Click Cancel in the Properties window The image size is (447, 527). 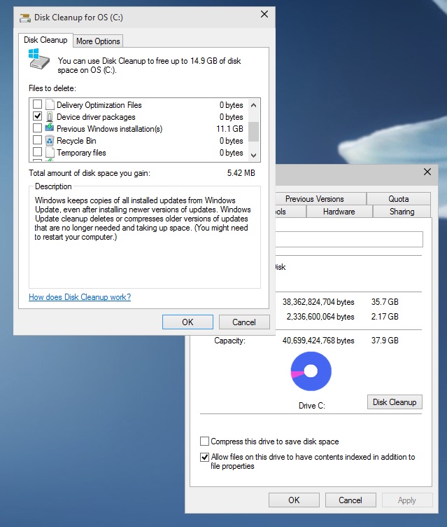[350, 500]
